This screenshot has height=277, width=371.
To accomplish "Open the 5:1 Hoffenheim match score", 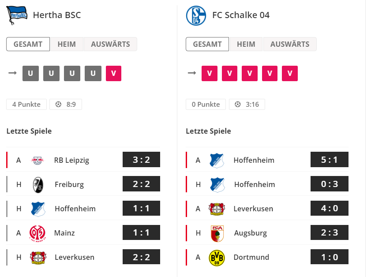I will (x=330, y=159).
